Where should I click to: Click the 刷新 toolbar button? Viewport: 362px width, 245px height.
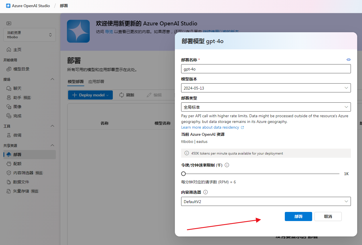click(x=127, y=95)
